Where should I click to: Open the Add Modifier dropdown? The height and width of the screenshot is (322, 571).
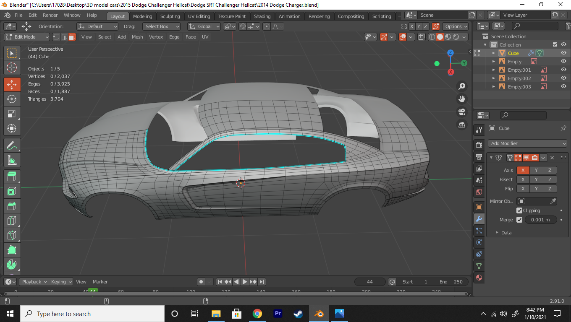tap(527, 143)
